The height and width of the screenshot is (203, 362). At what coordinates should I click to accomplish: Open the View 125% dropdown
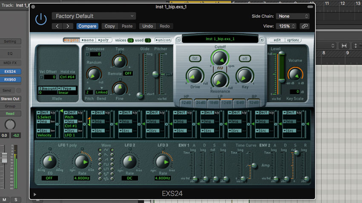(x=287, y=26)
